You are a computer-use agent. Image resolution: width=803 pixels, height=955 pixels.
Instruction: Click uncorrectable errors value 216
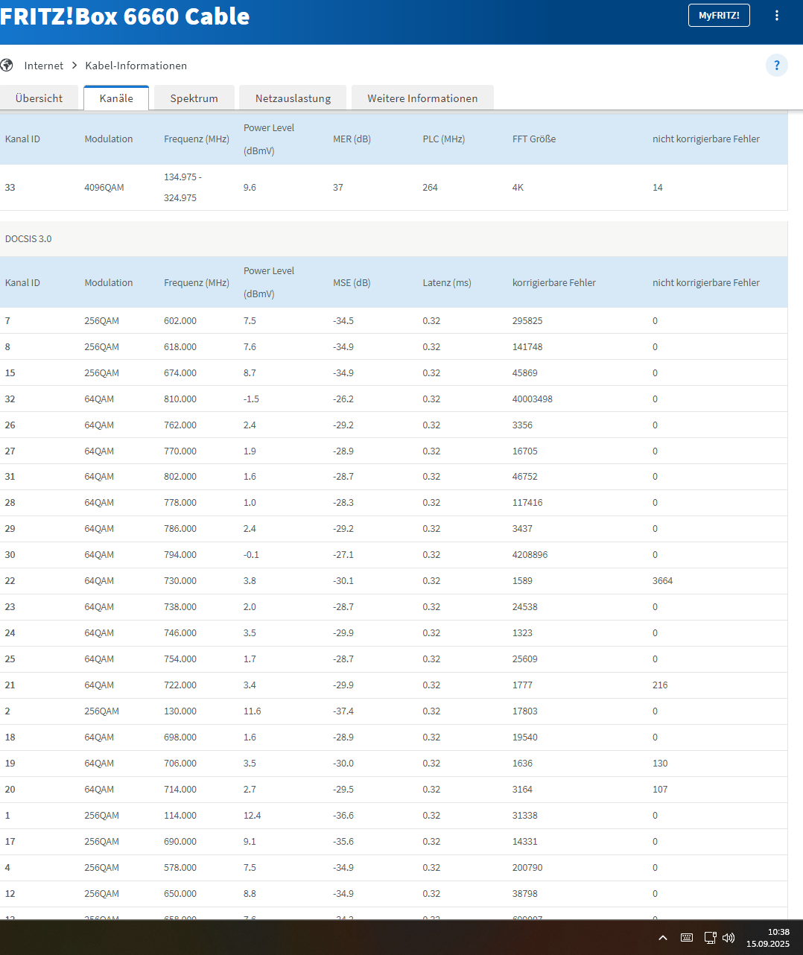coord(660,685)
